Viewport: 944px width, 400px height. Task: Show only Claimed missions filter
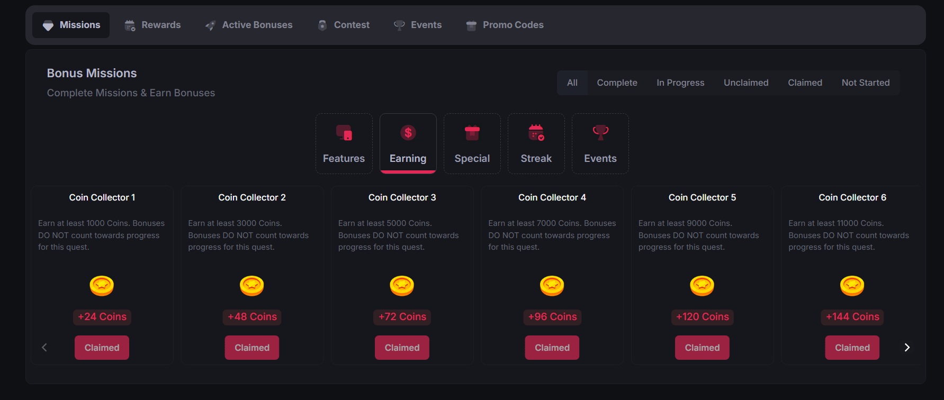tap(805, 83)
